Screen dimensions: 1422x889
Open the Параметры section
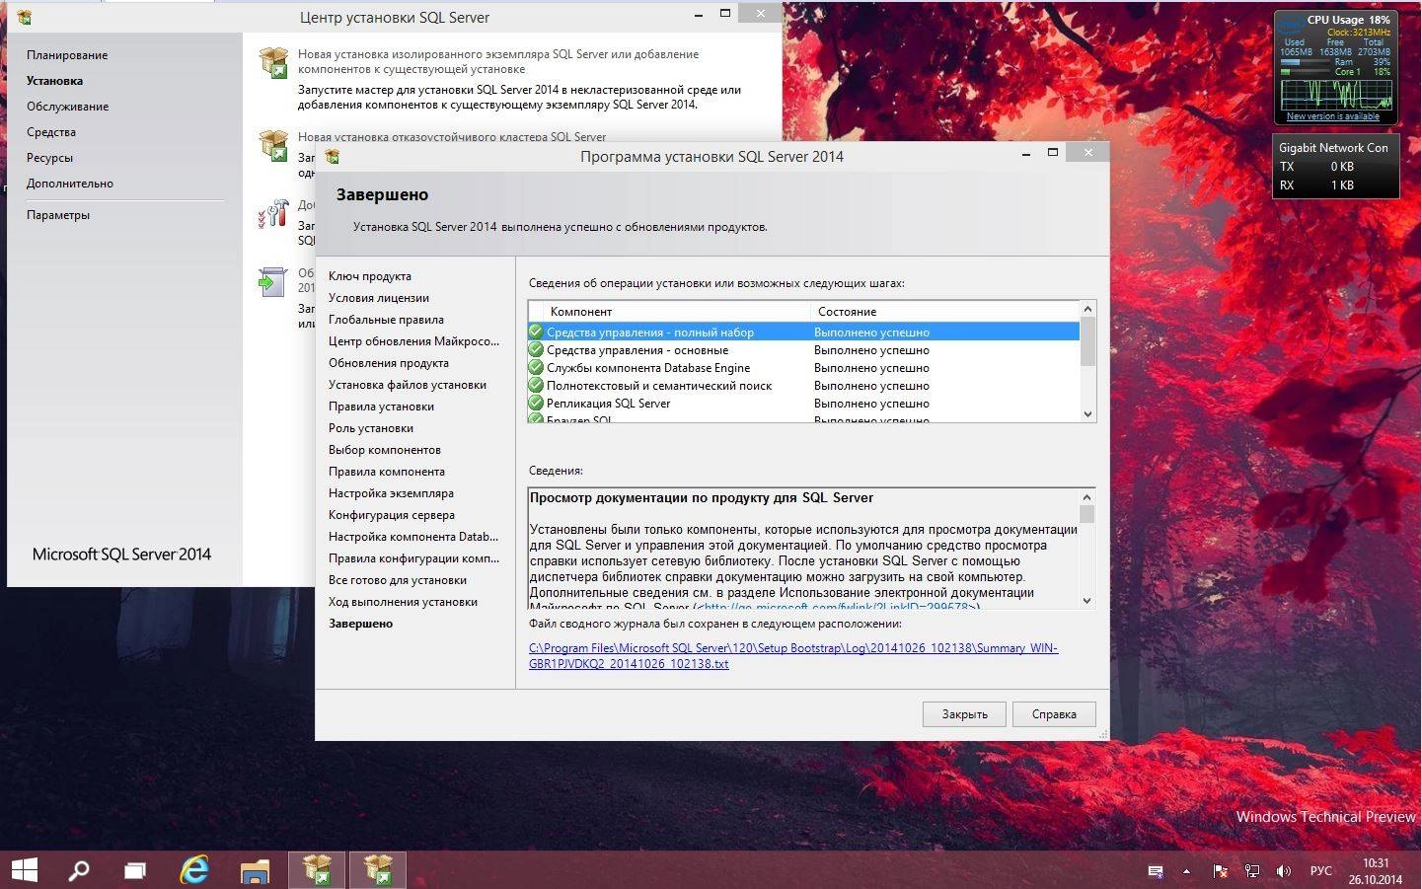click(x=58, y=215)
